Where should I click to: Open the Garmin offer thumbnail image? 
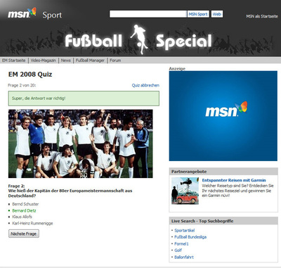click(x=185, y=191)
